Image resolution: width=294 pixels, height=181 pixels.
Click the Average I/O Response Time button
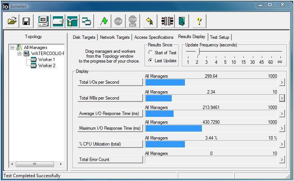point(110,114)
